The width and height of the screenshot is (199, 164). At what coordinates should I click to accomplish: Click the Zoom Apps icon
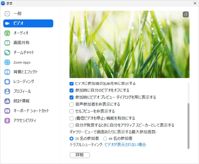(7, 62)
